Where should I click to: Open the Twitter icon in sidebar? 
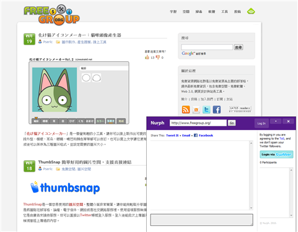point(206,110)
